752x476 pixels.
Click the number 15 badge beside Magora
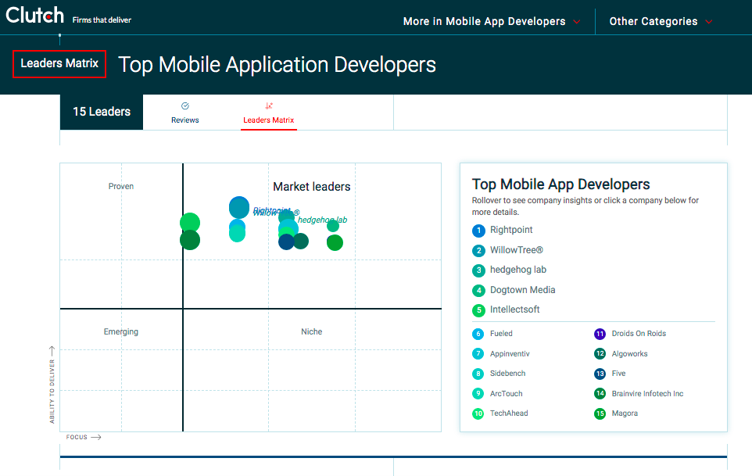coord(600,413)
